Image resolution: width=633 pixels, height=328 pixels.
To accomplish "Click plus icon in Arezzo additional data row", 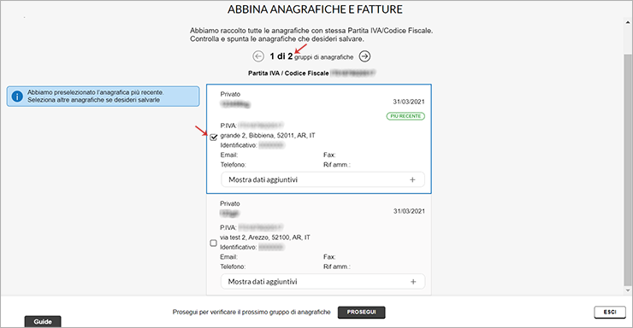I will (413, 282).
